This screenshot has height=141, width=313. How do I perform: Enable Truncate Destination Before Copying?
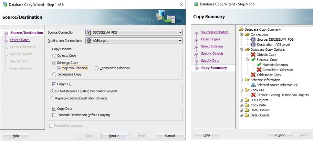54,115
